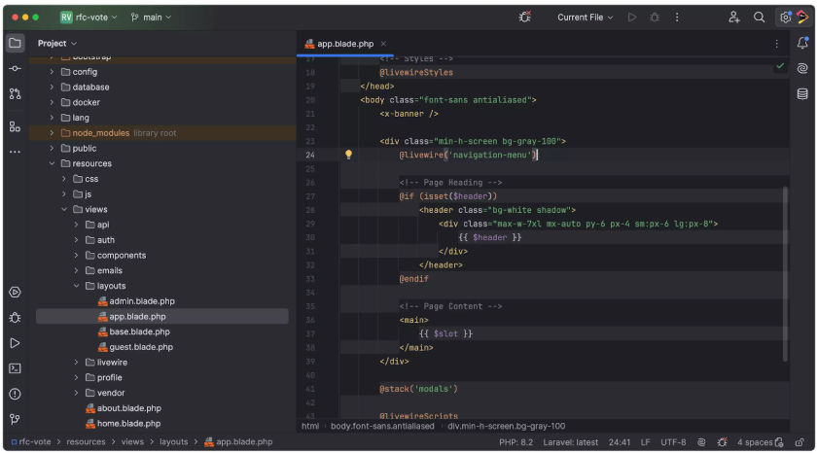This screenshot has height=453, width=818.
Task: Open the AI Assistant spiral icon
Action: click(x=802, y=68)
